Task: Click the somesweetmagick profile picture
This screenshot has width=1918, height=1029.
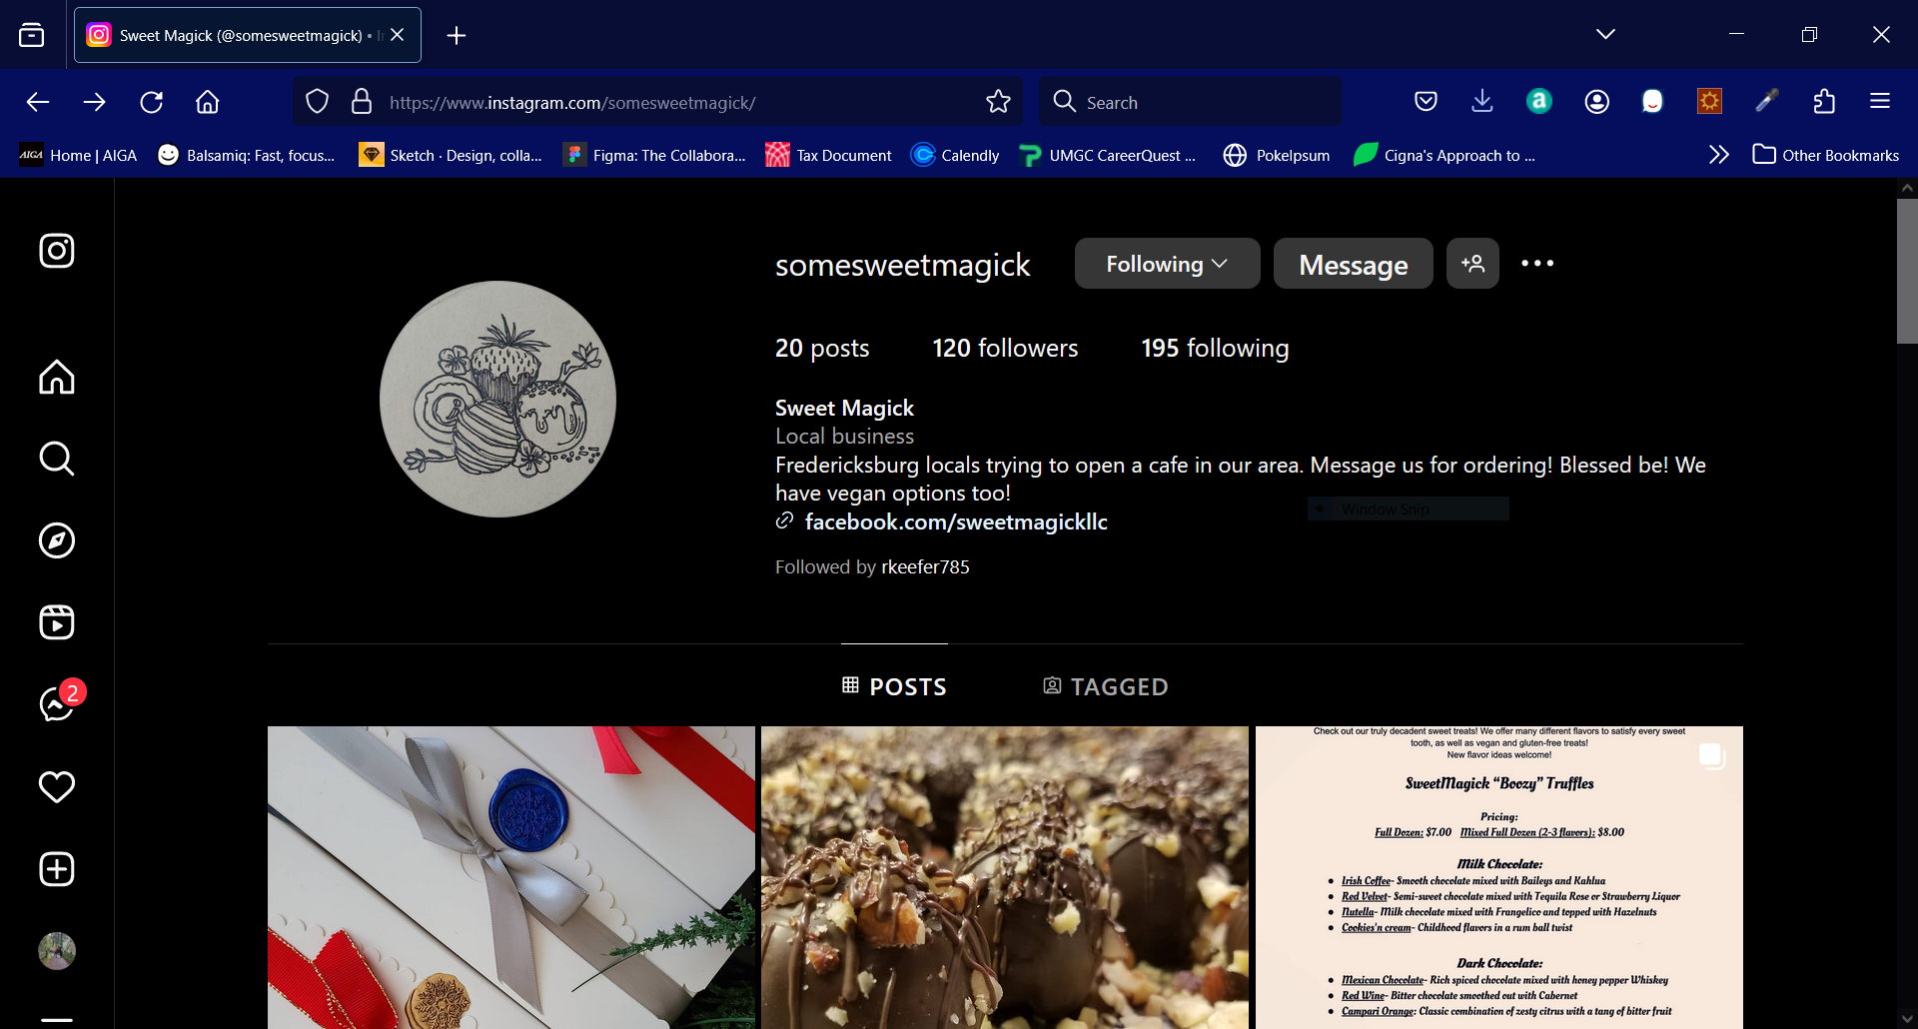Action: [x=497, y=399]
